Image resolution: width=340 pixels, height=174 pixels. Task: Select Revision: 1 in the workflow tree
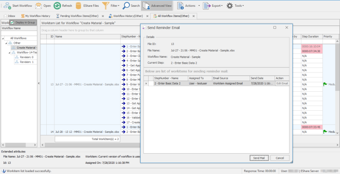(26, 62)
